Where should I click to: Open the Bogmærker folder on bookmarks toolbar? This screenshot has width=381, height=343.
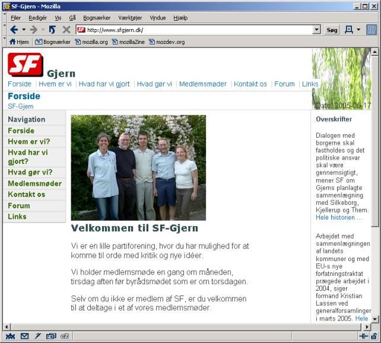[52, 42]
